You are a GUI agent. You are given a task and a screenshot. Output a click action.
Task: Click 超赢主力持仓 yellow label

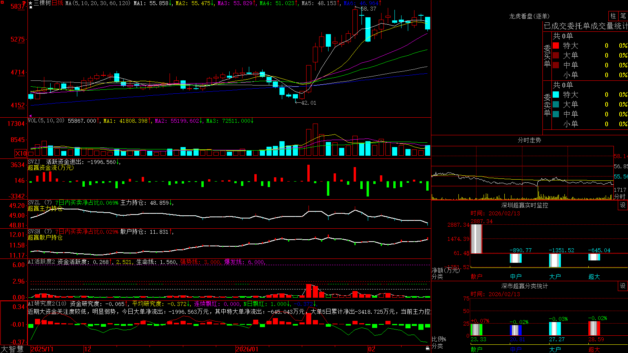point(45,208)
